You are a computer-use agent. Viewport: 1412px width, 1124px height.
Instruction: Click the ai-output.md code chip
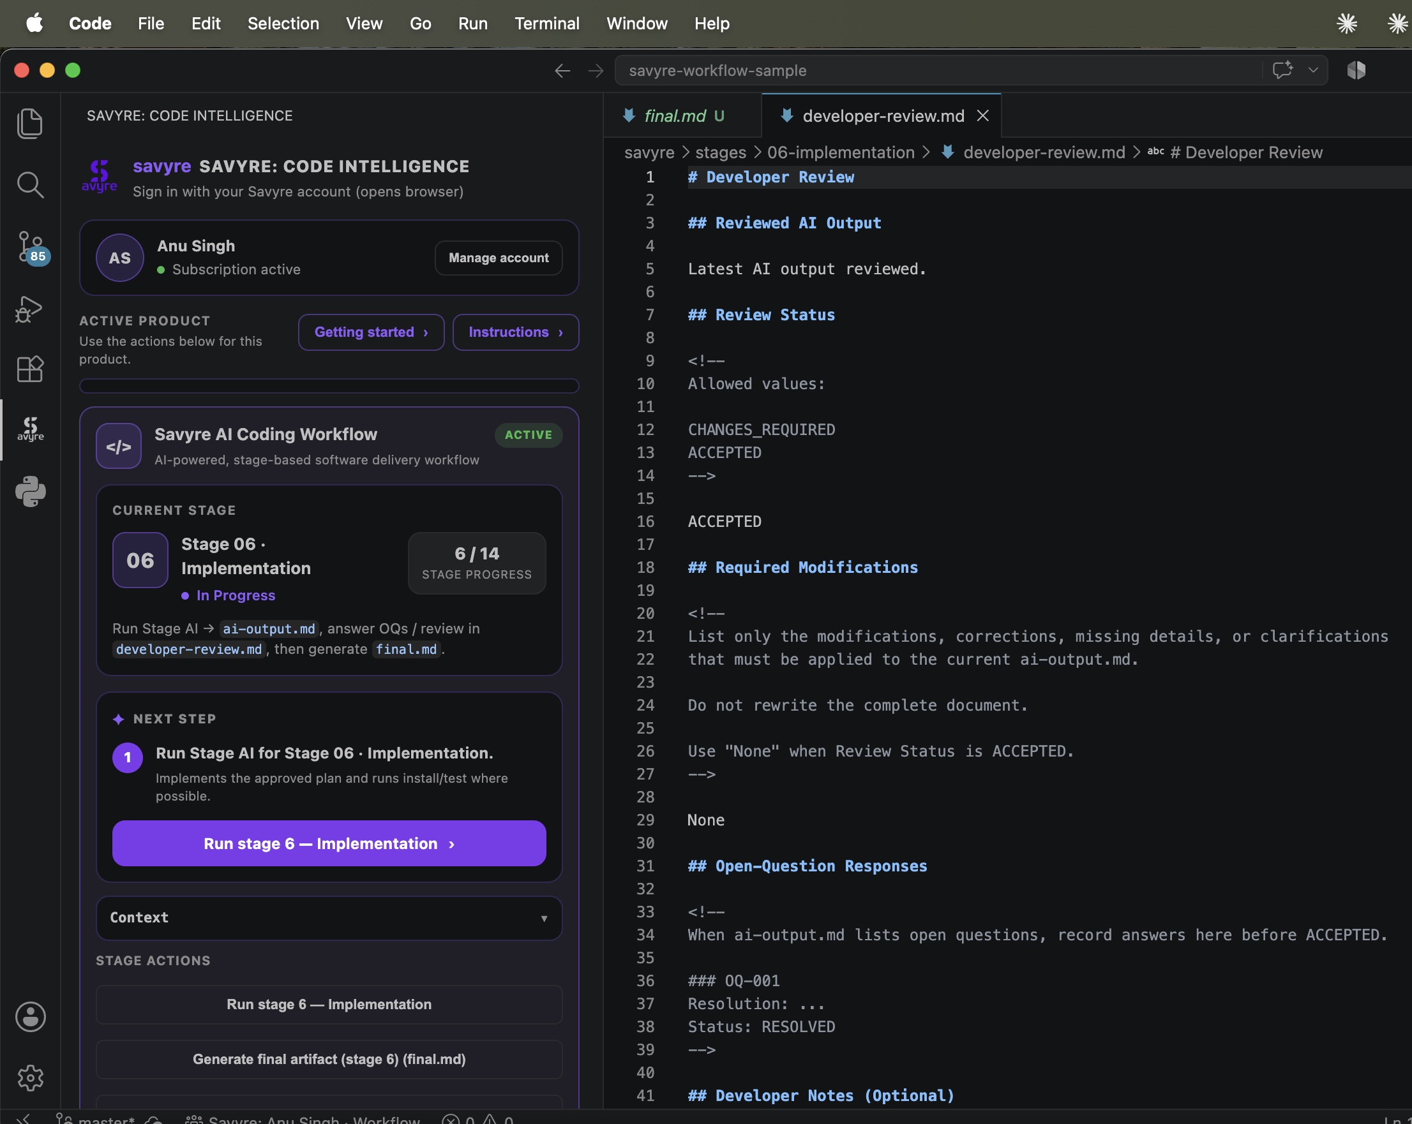click(x=269, y=629)
